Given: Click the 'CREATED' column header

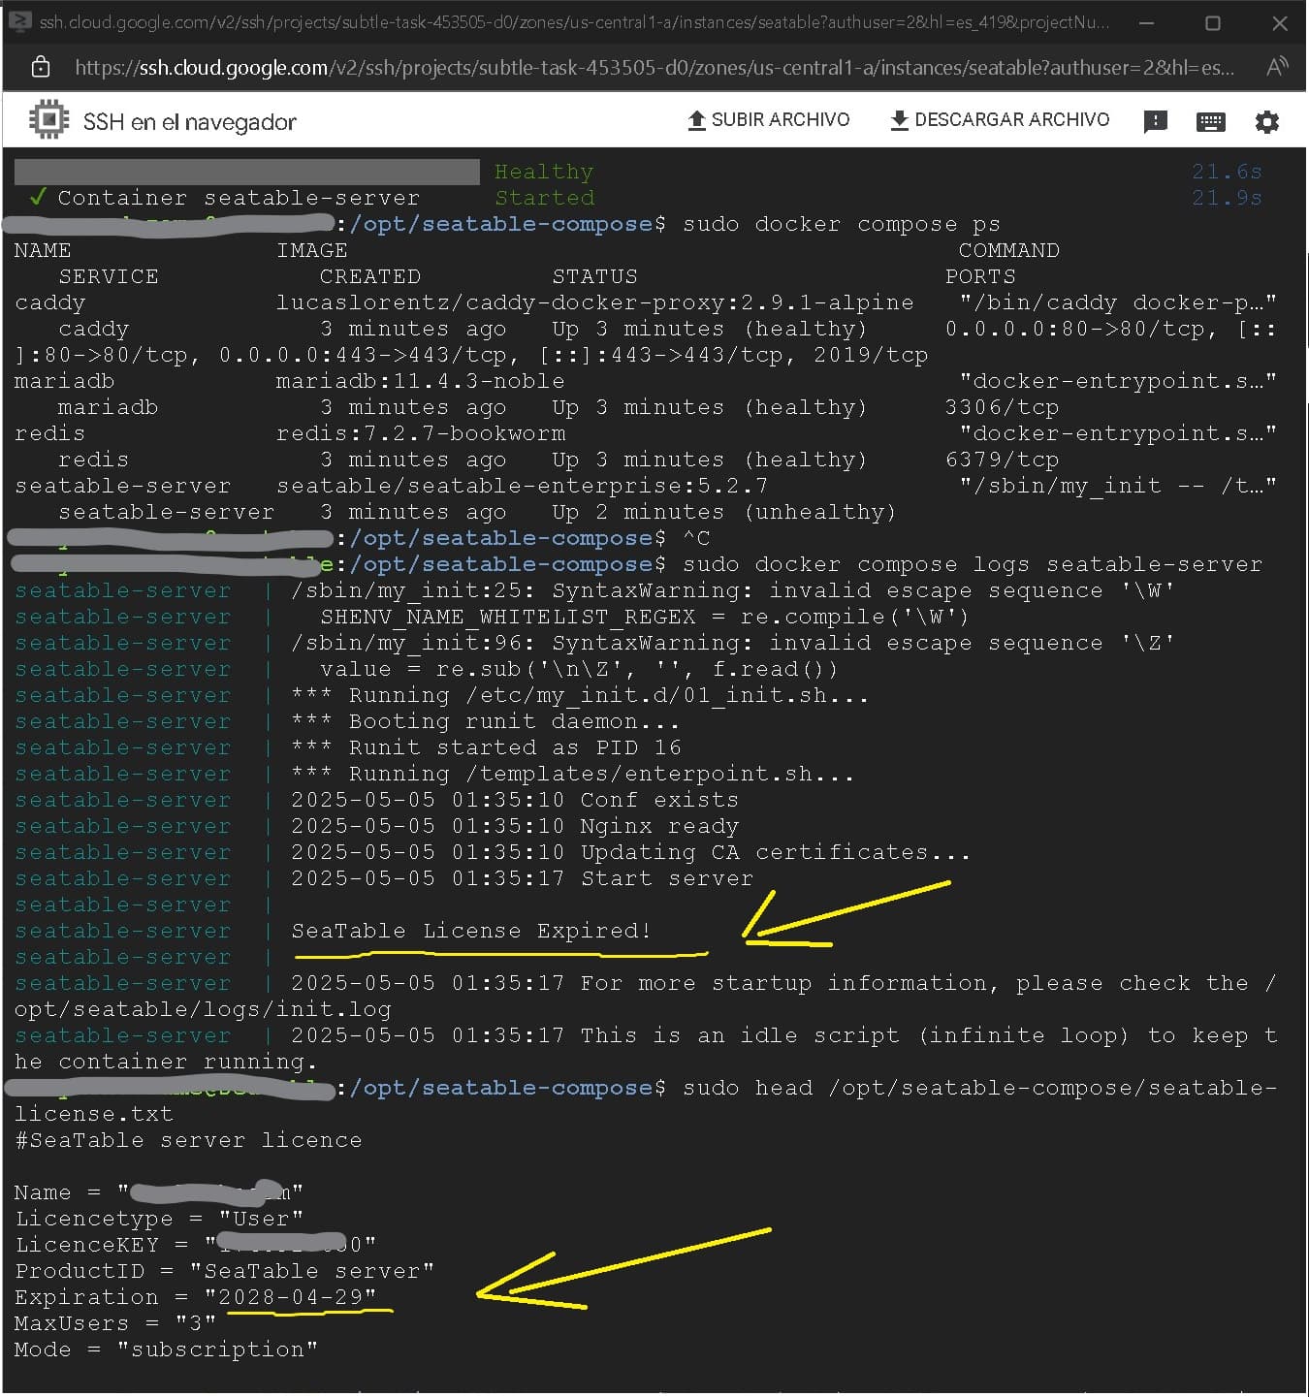Looking at the screenshot, I should (369, 276).
